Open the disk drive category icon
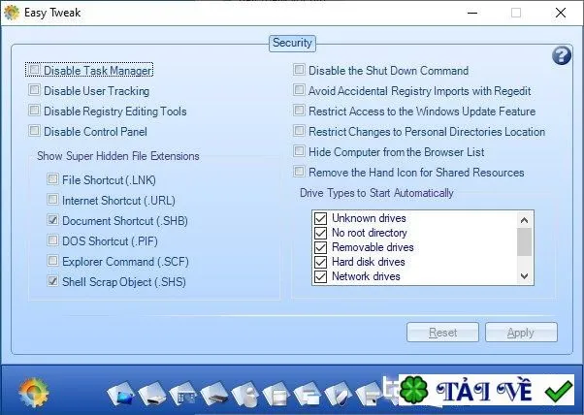 152,394
